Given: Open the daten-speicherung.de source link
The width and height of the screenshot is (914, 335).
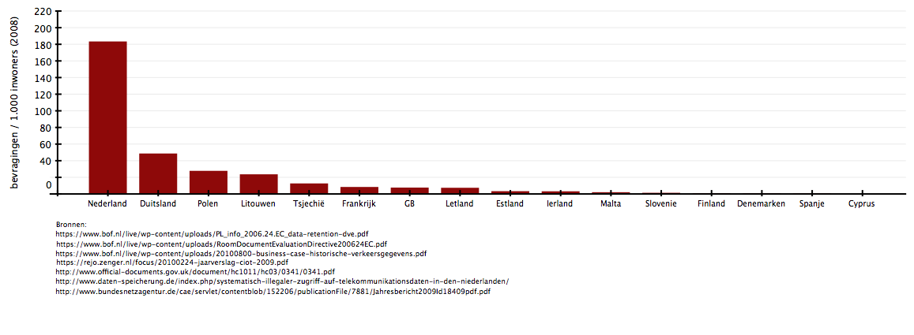Looking at the screenshot, I should pyautogui.click(x=282, y=281).
